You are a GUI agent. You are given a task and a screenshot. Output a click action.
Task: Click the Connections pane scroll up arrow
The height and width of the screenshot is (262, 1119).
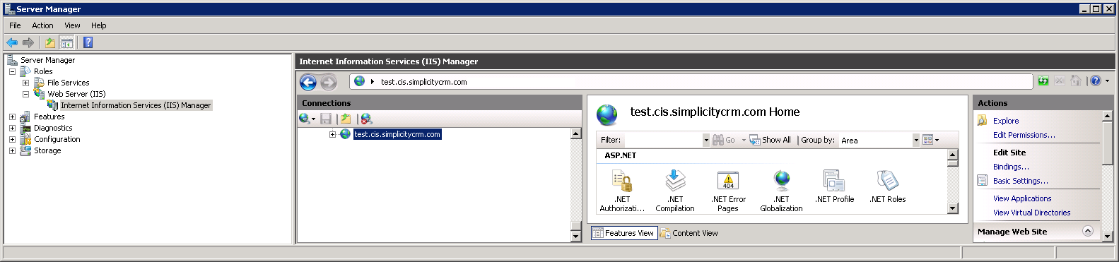575,133
